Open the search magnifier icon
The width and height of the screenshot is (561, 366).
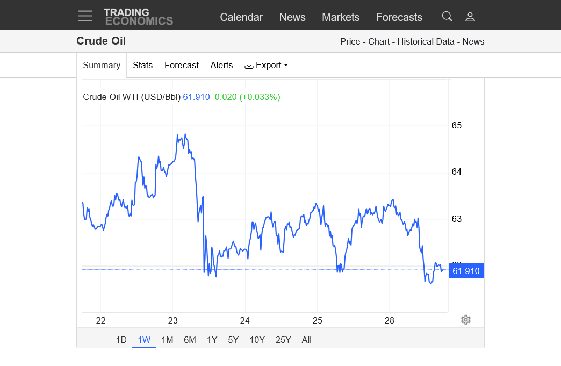[x=447, y=17]
